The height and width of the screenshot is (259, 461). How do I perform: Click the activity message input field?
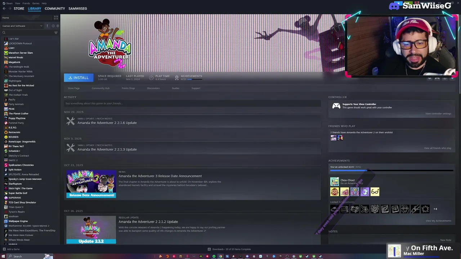192,104
